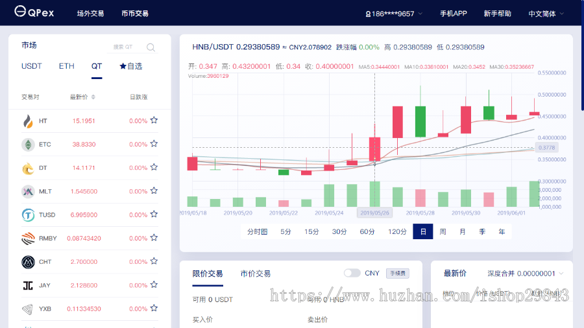This screenshot has height=328, width=584.
Task: Click the RMBY coin icon
Action: tap(28, 239)
